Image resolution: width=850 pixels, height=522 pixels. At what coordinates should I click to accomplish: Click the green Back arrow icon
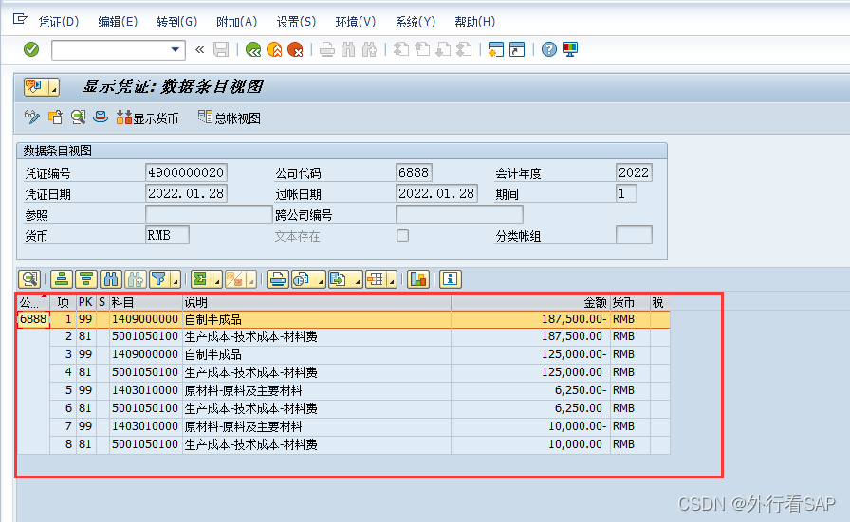[x=253, y=50]
